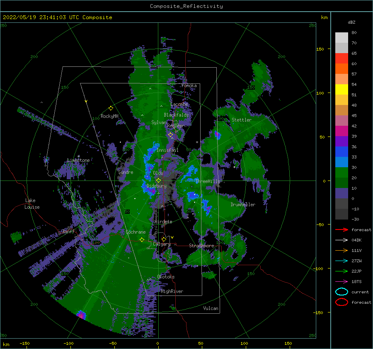
Task: Click the 65 dBZ red color swatch
Action: (x=342, y=58)
